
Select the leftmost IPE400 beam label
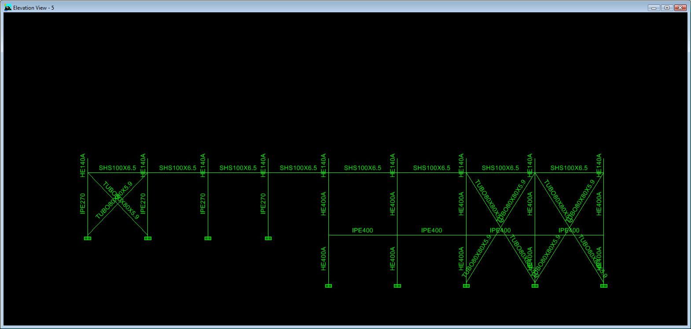point(363,230)
